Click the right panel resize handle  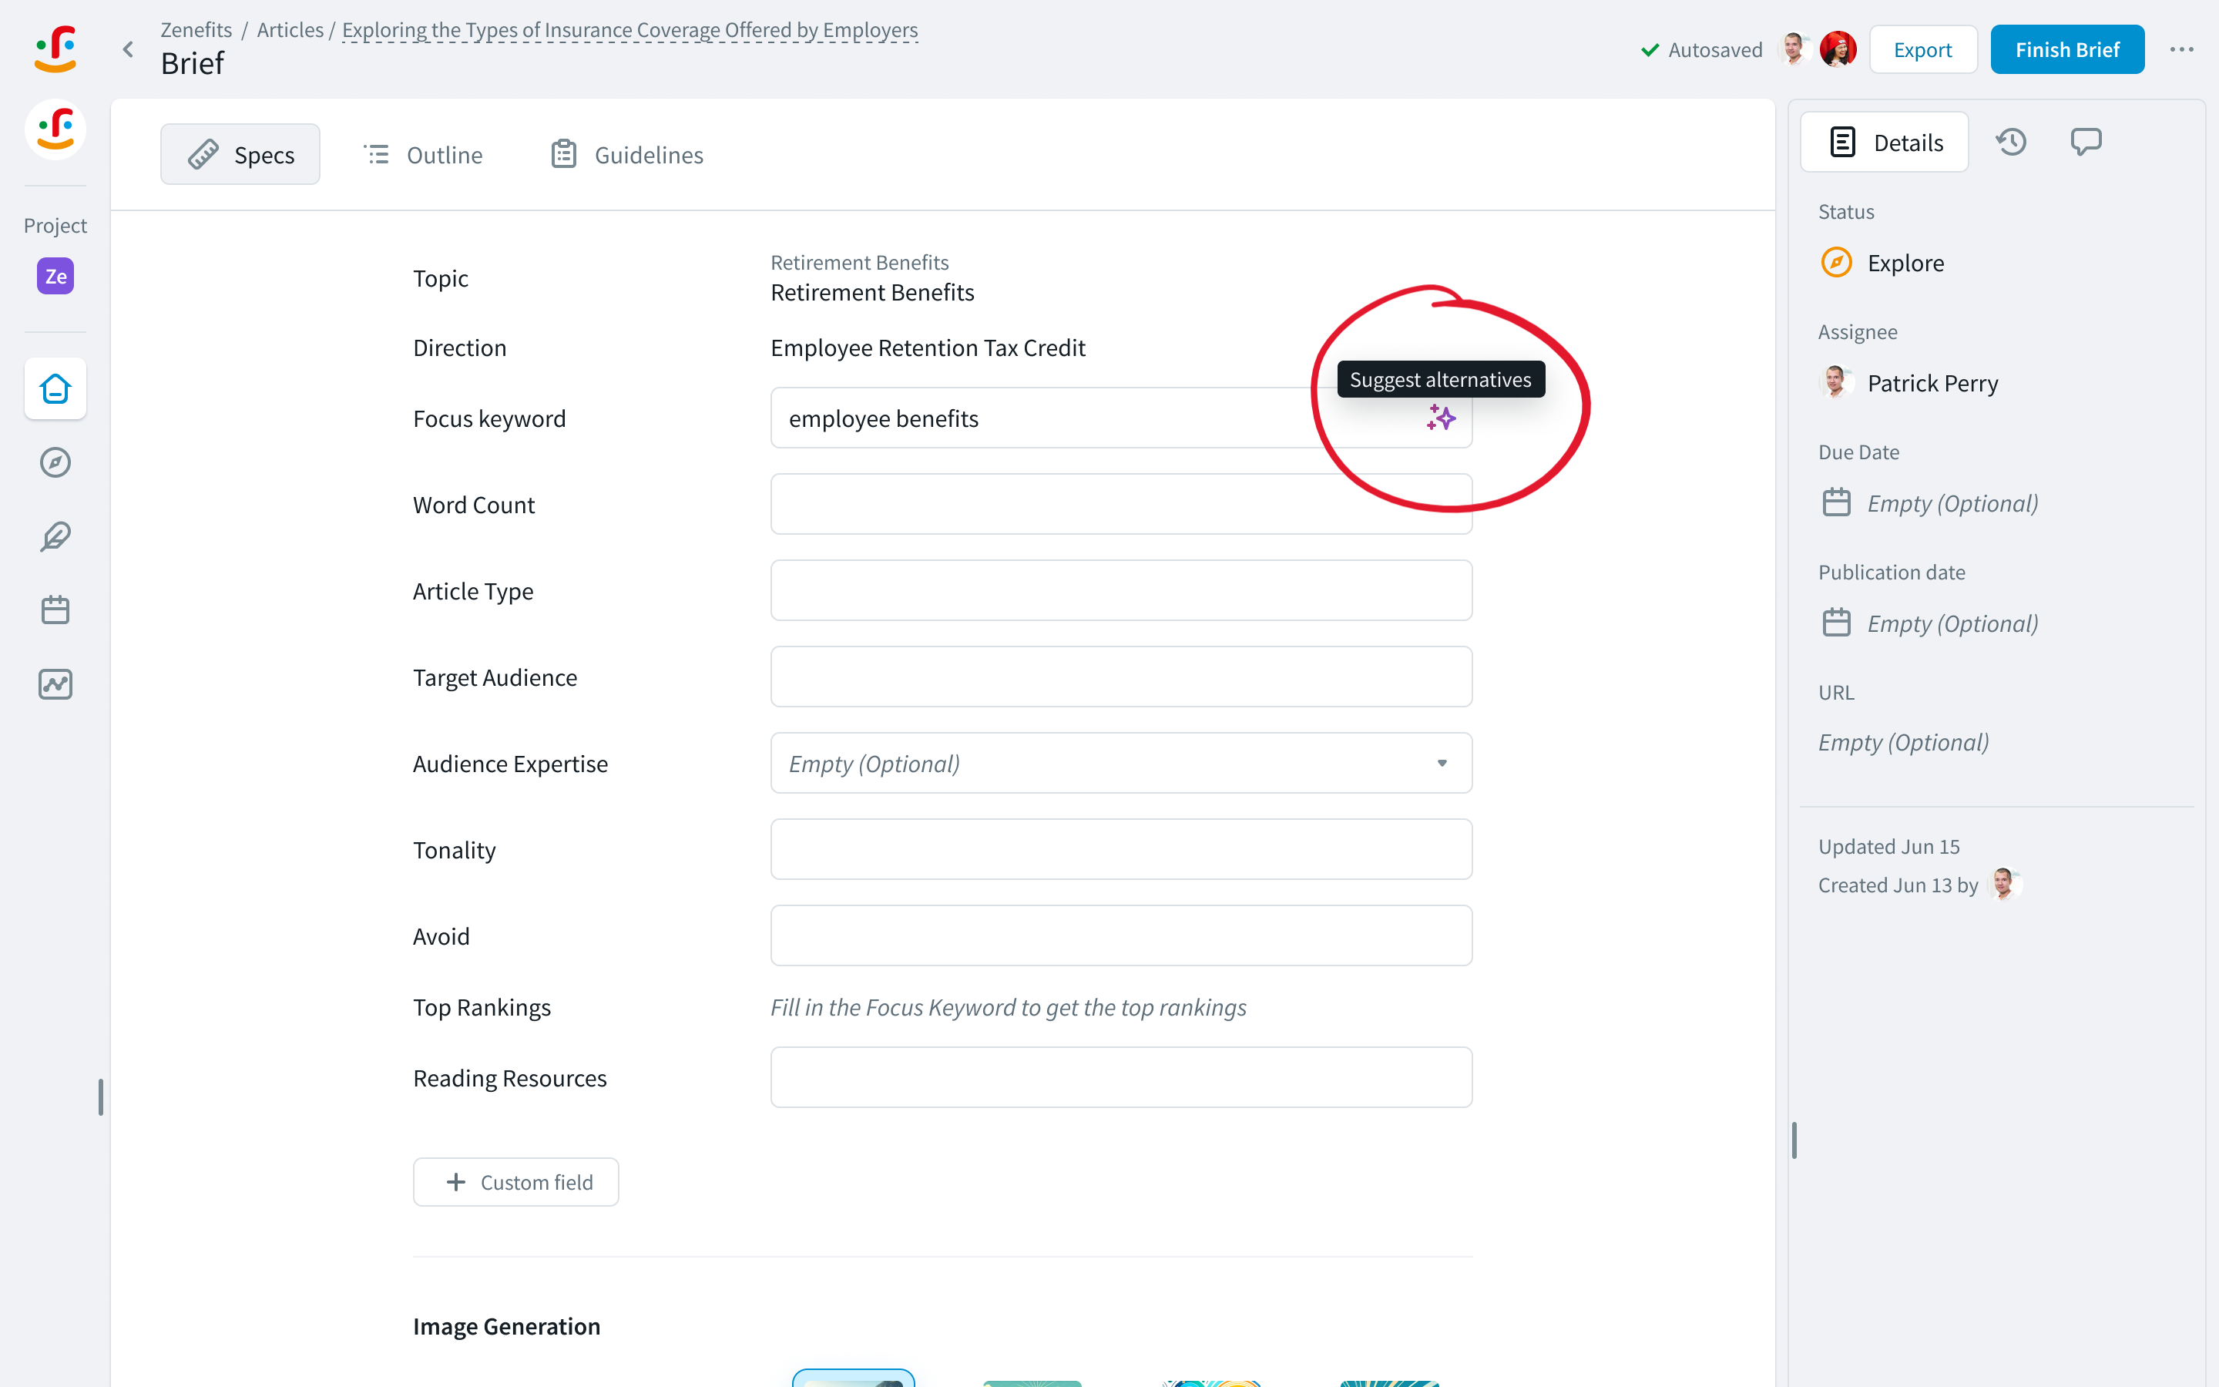click(1794, 1140)
